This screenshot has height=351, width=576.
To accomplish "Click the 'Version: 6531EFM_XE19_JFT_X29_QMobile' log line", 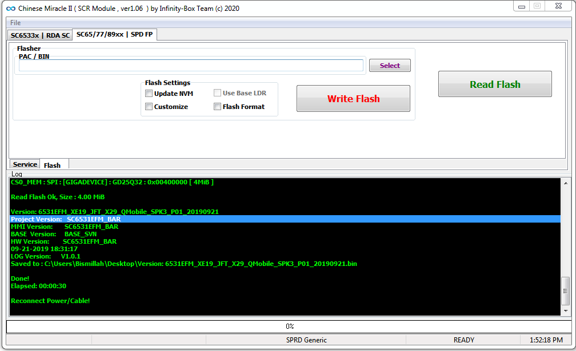I will tap(115, 212).
